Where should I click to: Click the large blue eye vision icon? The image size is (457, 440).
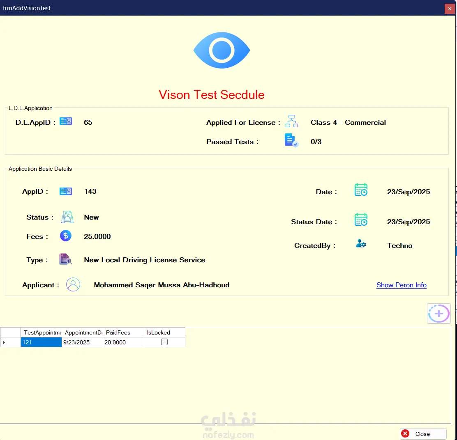pos(222,50)
